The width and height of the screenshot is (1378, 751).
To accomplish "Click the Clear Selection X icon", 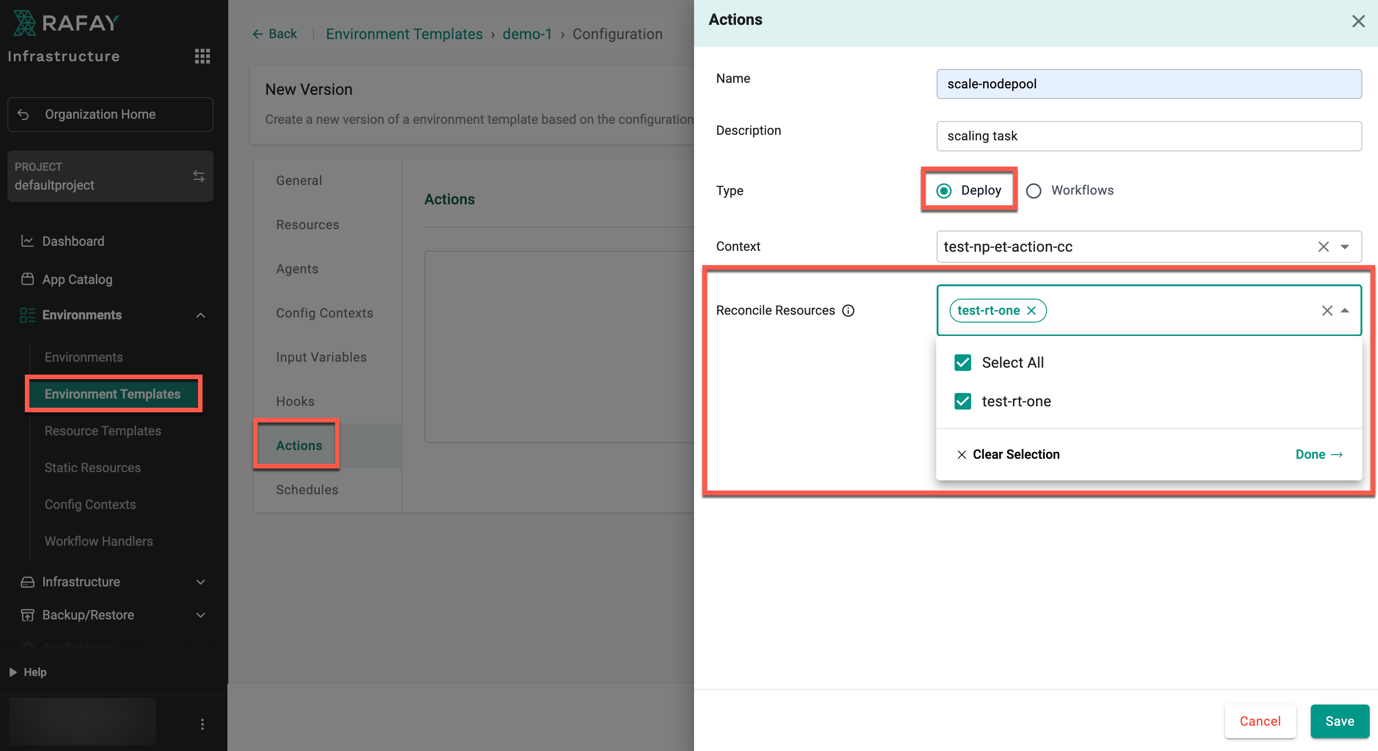I will (961, 455).
